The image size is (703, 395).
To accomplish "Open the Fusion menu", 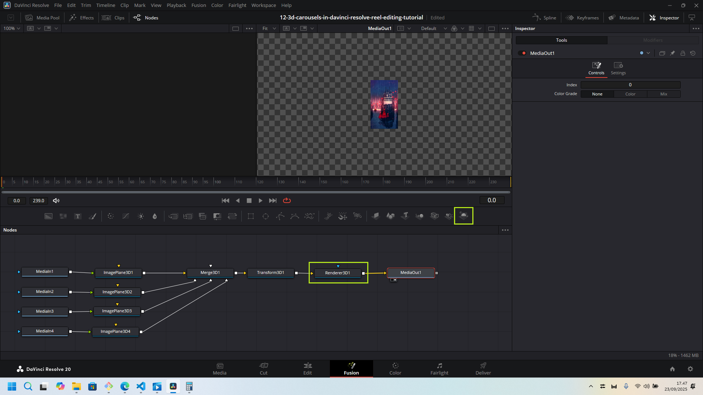I will click(x=198, y=5).
